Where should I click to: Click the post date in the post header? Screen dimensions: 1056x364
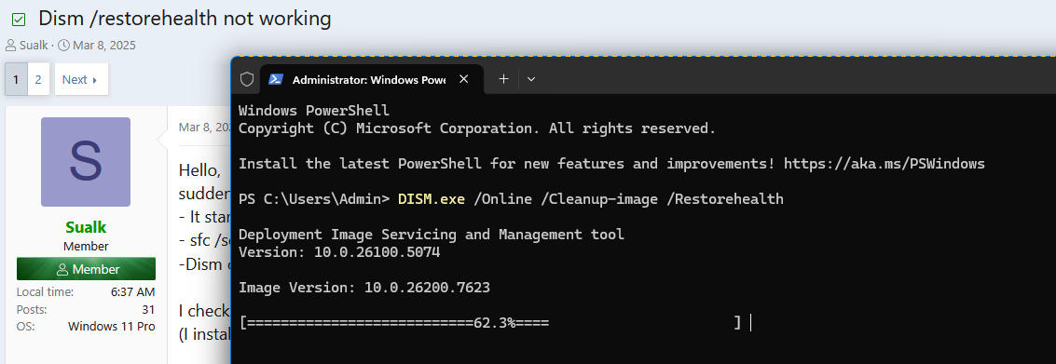click(x=205, y=127)
